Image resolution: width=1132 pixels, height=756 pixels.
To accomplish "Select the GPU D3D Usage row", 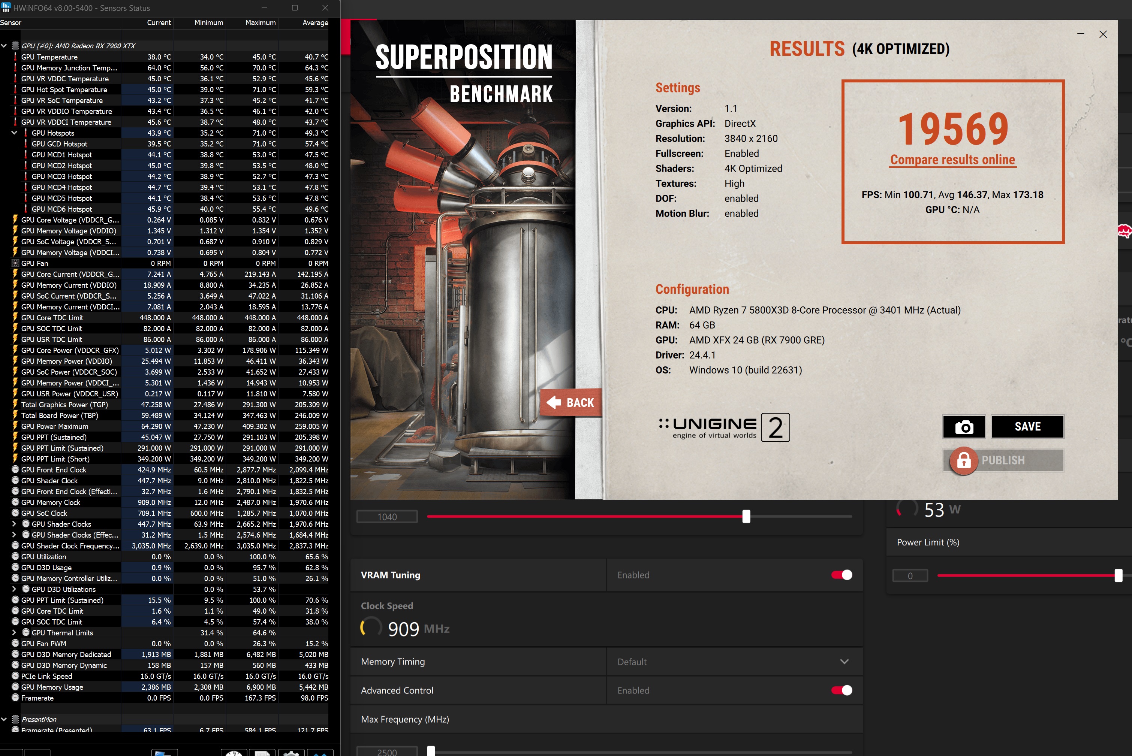I will point(164,568).
